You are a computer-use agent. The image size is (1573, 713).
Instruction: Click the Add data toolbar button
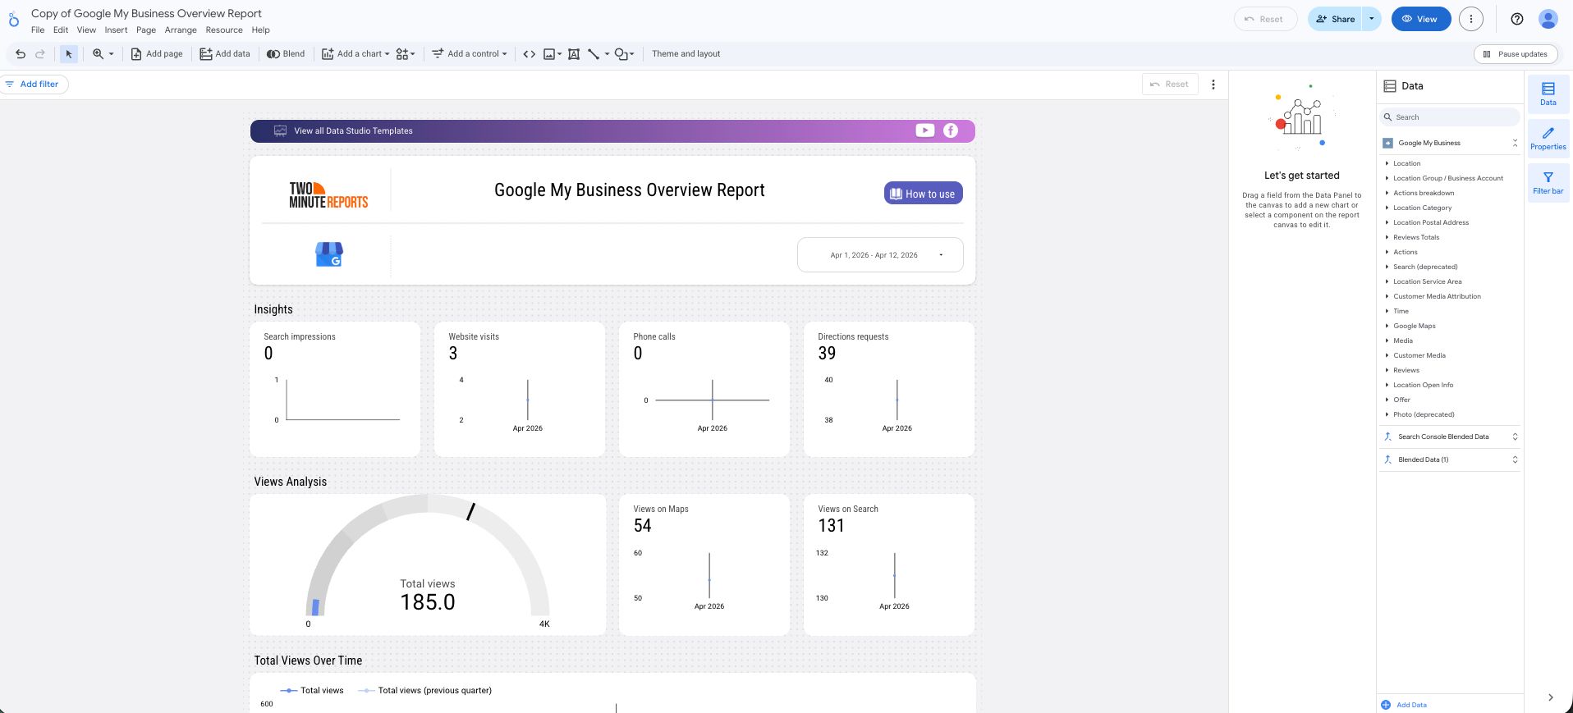click(225, 54)
